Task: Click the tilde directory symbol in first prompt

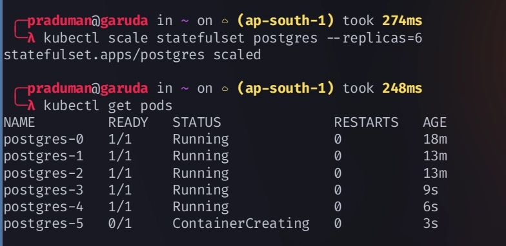Action: 185,21
